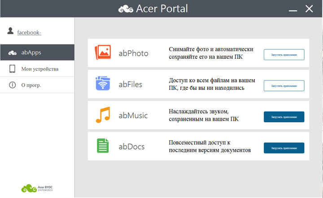Click the abMusic note icon

click(x=103, y=114)
